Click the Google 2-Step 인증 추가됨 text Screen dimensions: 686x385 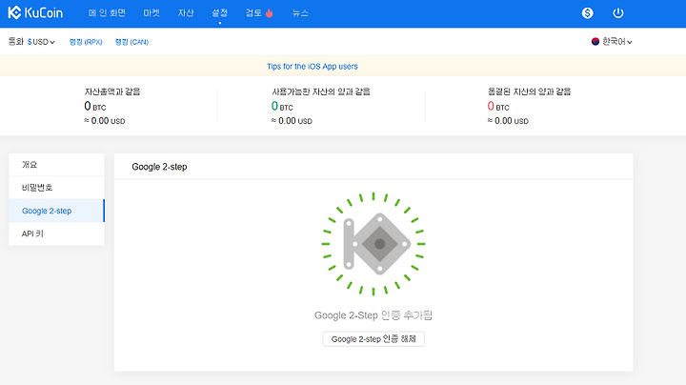(373, 315)
